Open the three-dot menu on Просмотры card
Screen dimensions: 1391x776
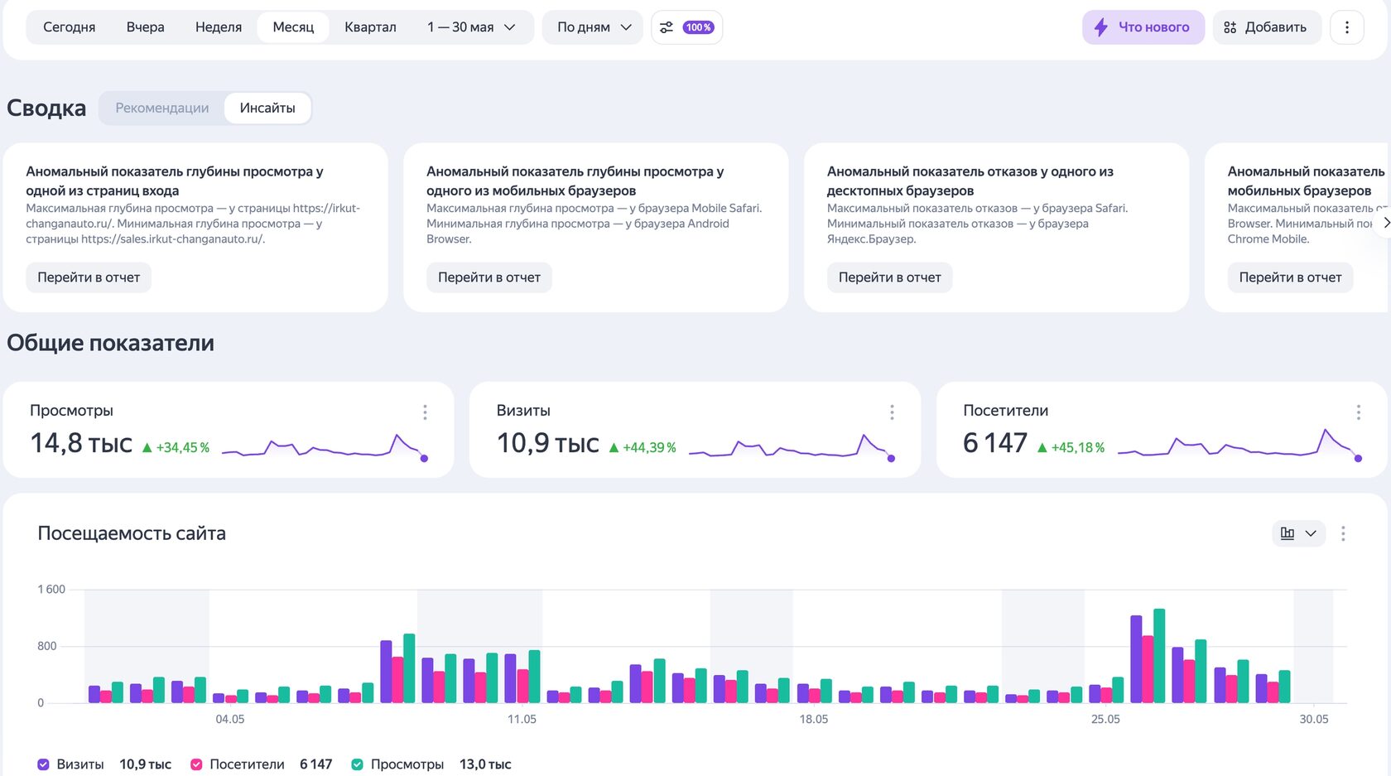coord(425,412)
